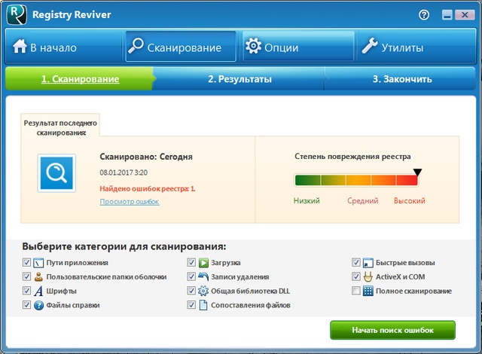Screen dimensions: 482x354
Task: Uncheck the Пути приложения checkbox
Action: coord(26,263)
